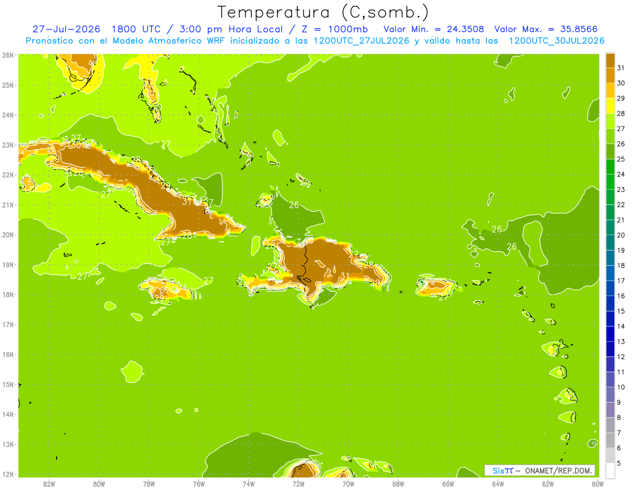Screen dimensions: 635x491
Task: Click the '70W' longitude axis label
Action: pos(348,484)
